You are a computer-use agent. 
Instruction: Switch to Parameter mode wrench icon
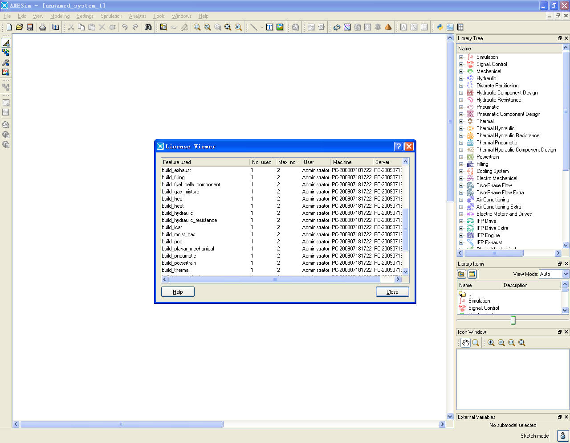[x=6, y=62]
